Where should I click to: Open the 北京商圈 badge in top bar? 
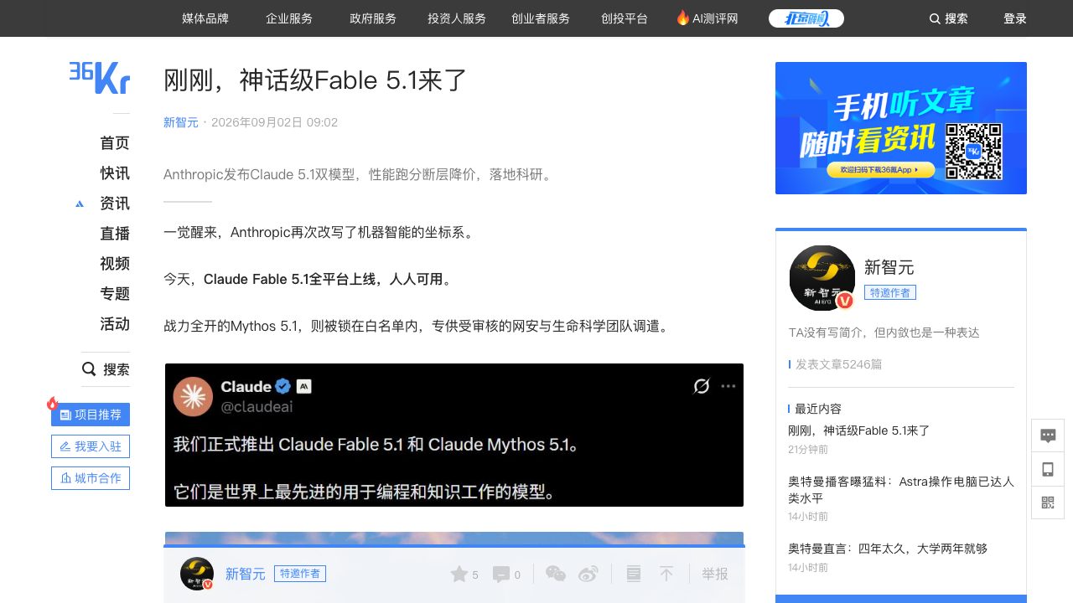[x=806, y=18]
